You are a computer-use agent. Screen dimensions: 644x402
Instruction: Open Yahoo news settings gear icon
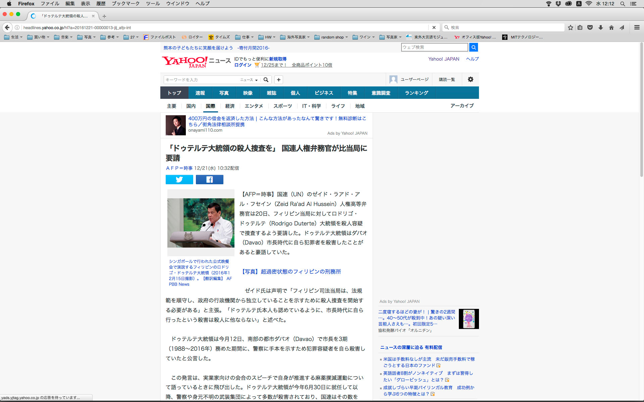pyautogui.click(x=470, y=79)
